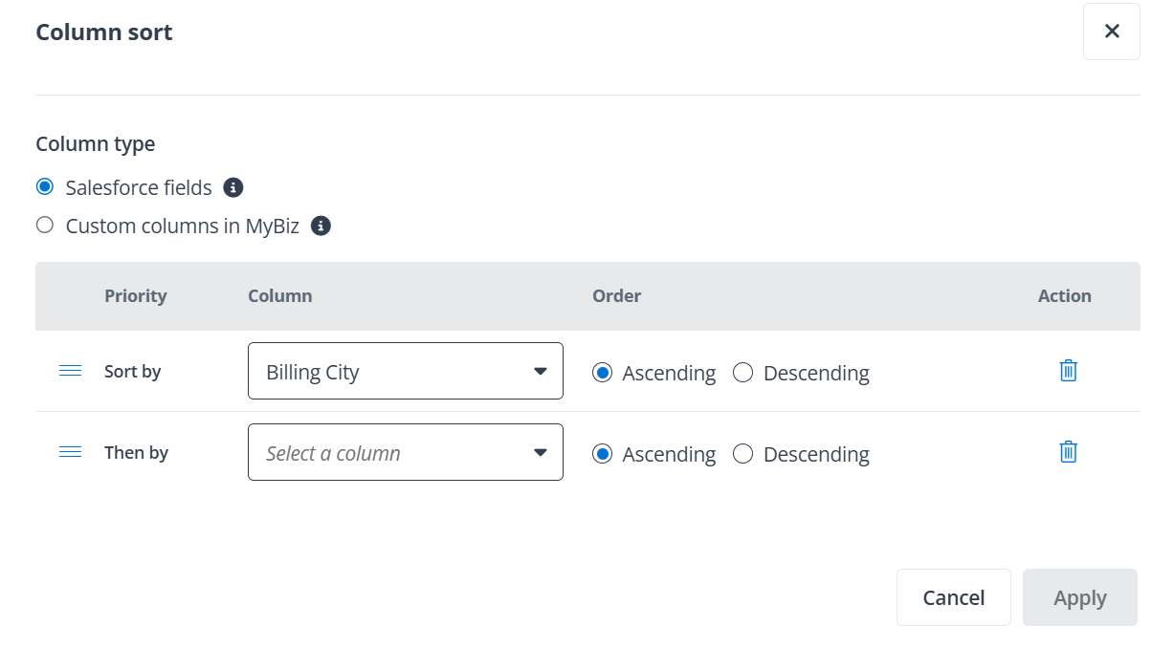Choose Descending order for Billing City
Image resolution: width=1174 pixels, height=648 pixels.
(x=743, y=373)
